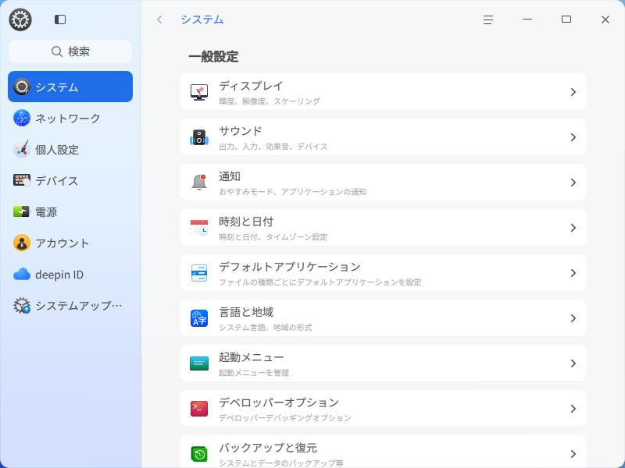Click the デベロッパーオプション title text

[x=279, y=402]
